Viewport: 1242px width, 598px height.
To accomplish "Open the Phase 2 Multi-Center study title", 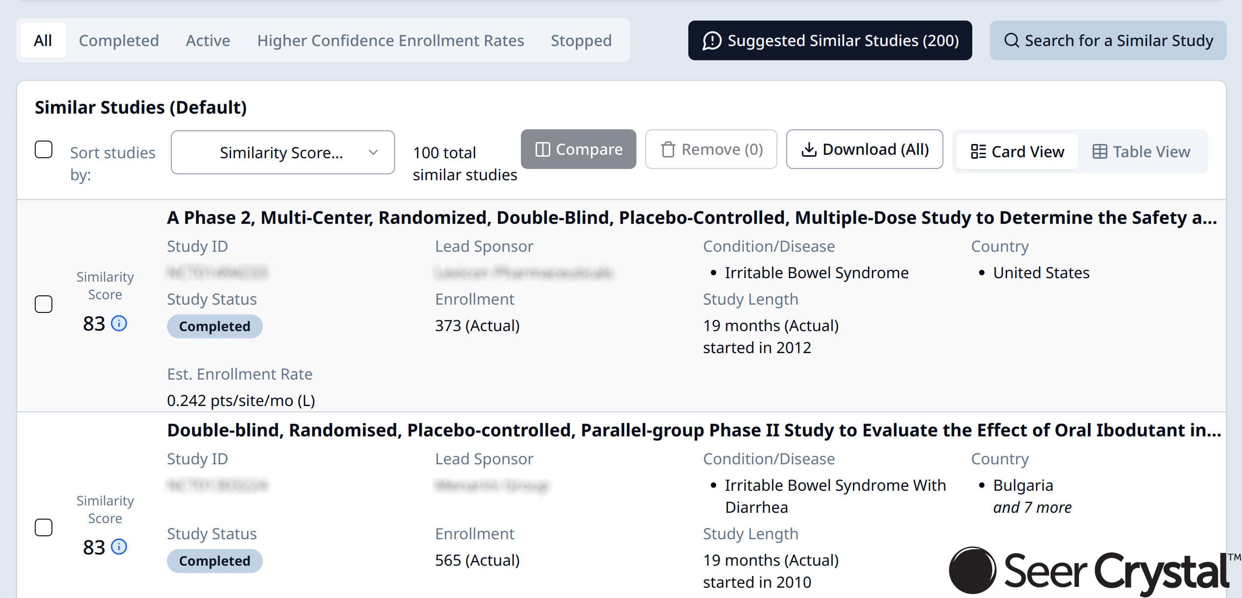I will click(691, 217).
